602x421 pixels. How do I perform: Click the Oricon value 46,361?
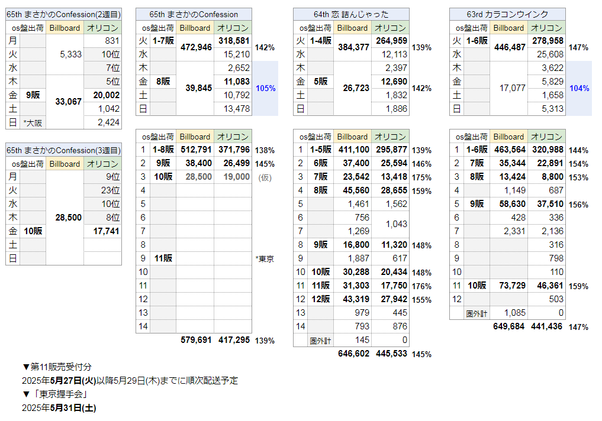[x=550, y=286]
